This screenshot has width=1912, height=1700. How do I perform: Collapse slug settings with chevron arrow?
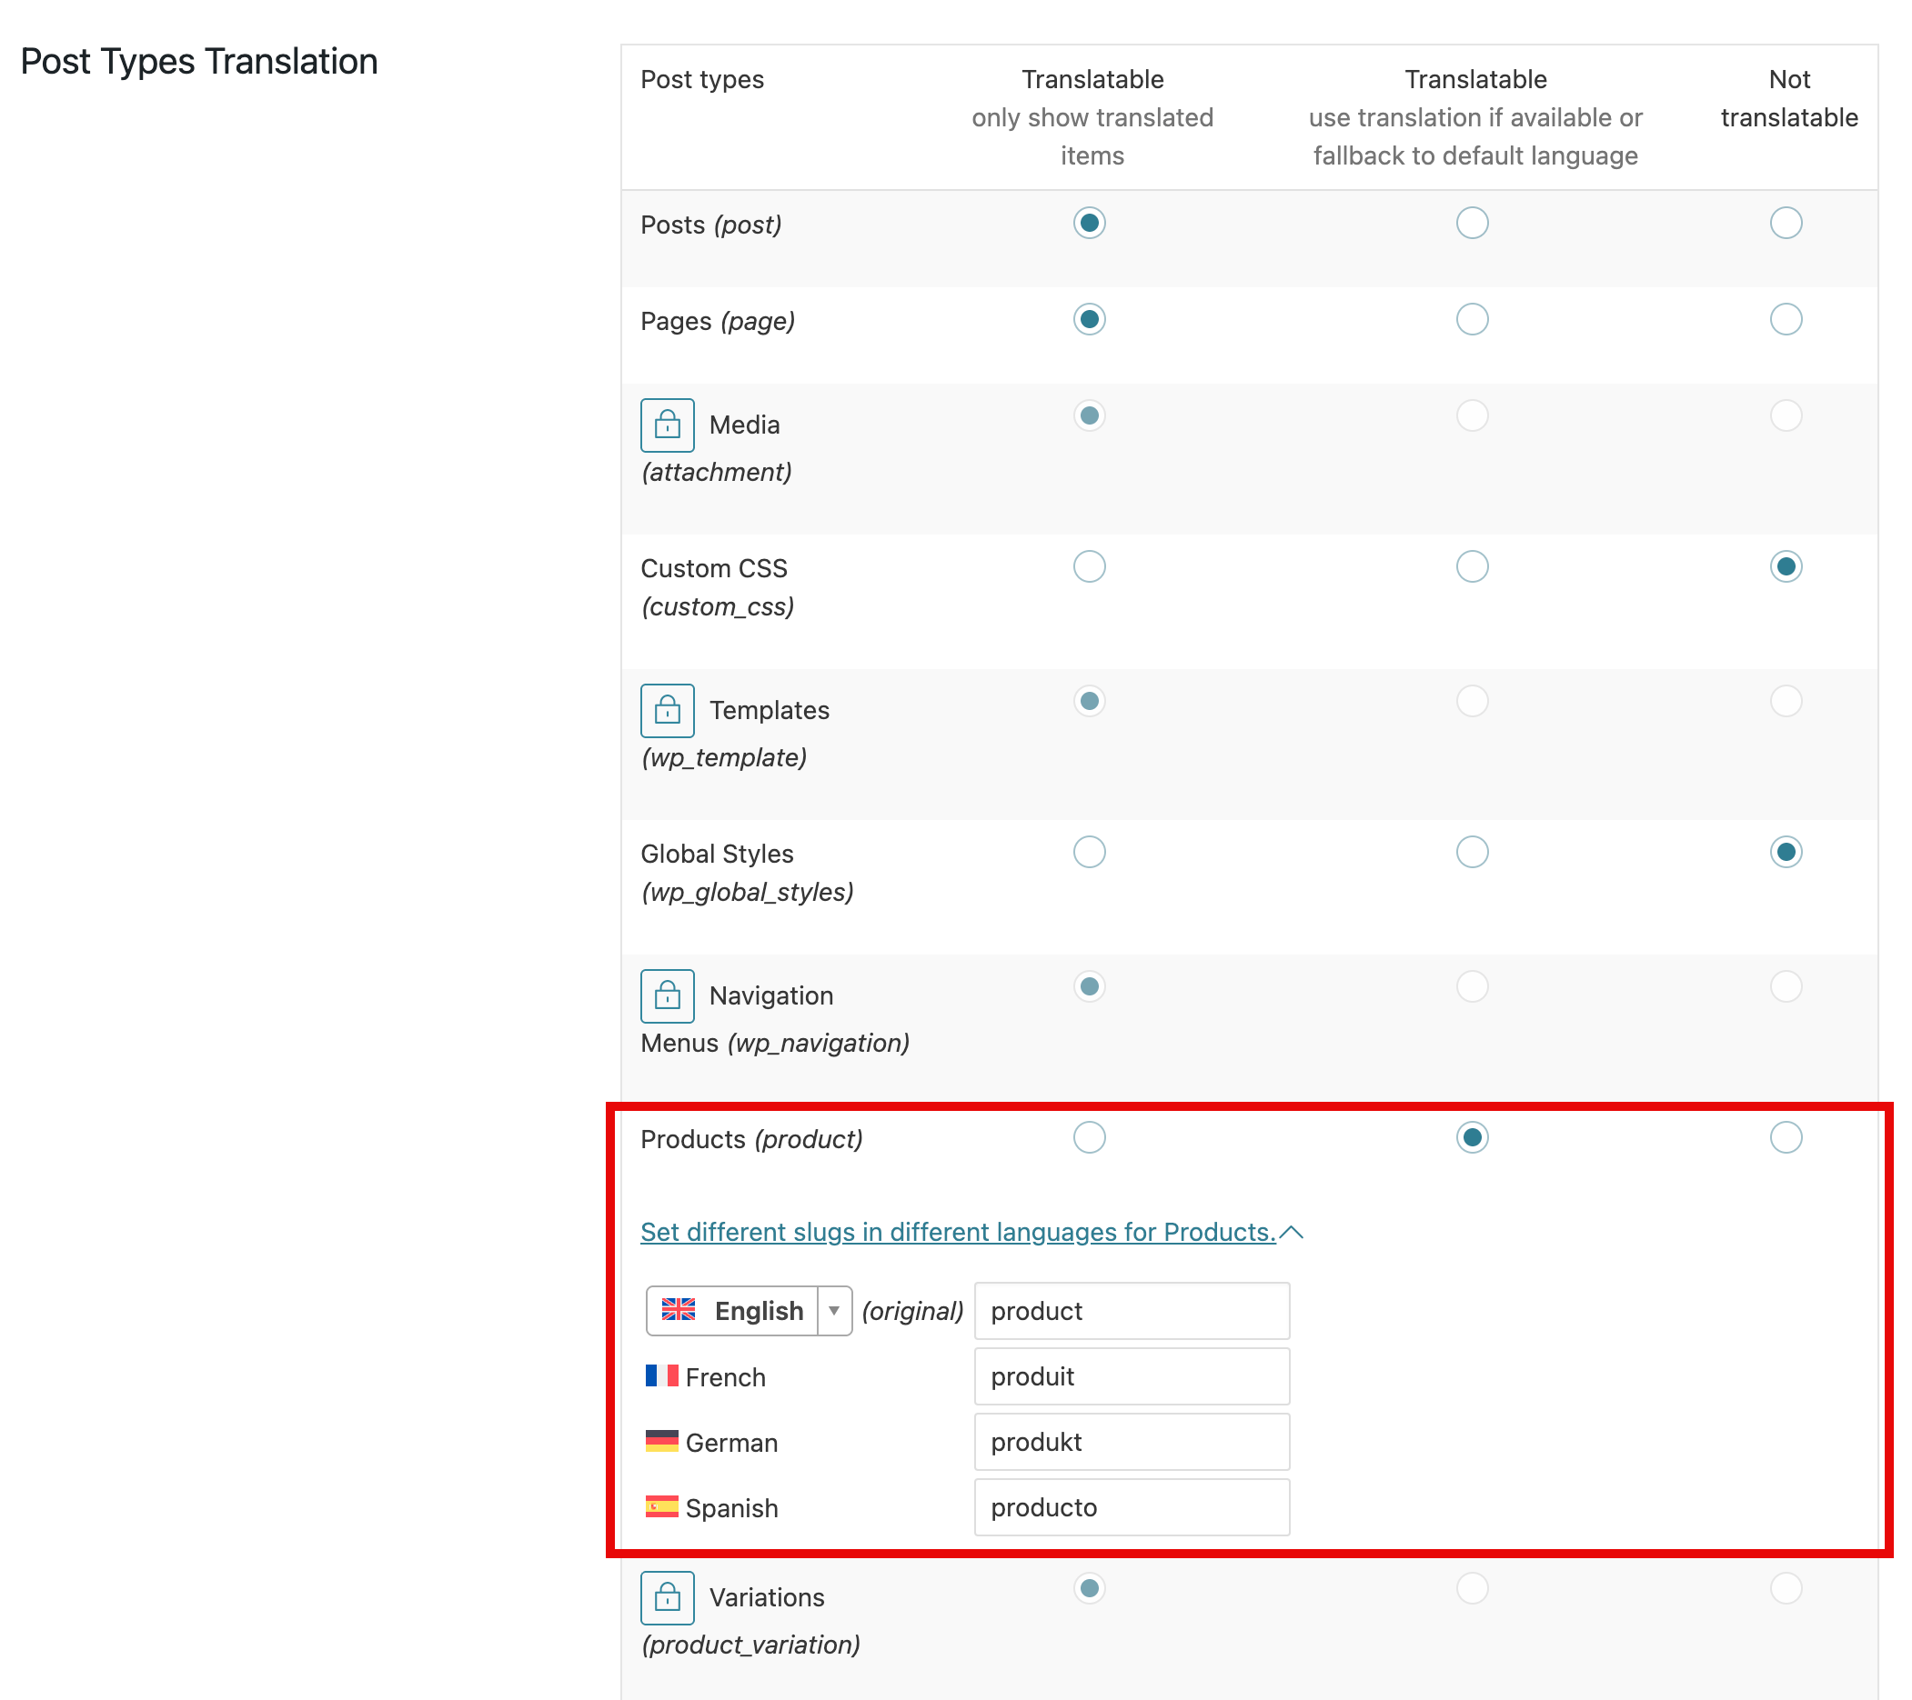pyautogui.click(x=1291, y=1232)
